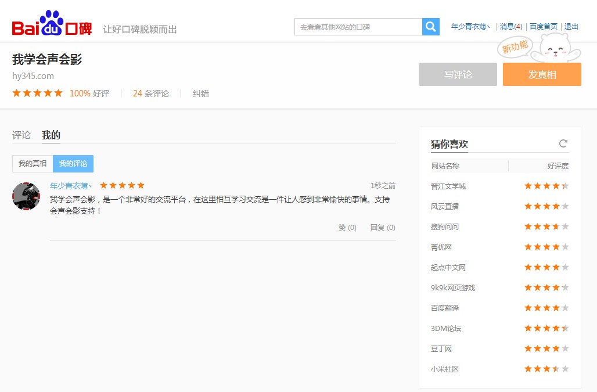The image size is (597, 392).
Task: Click into the site search field
Action: pyautogui.click(x=358, y=27)
